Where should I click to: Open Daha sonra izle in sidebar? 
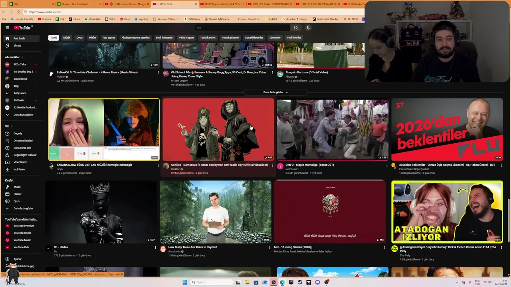(22, 148)
